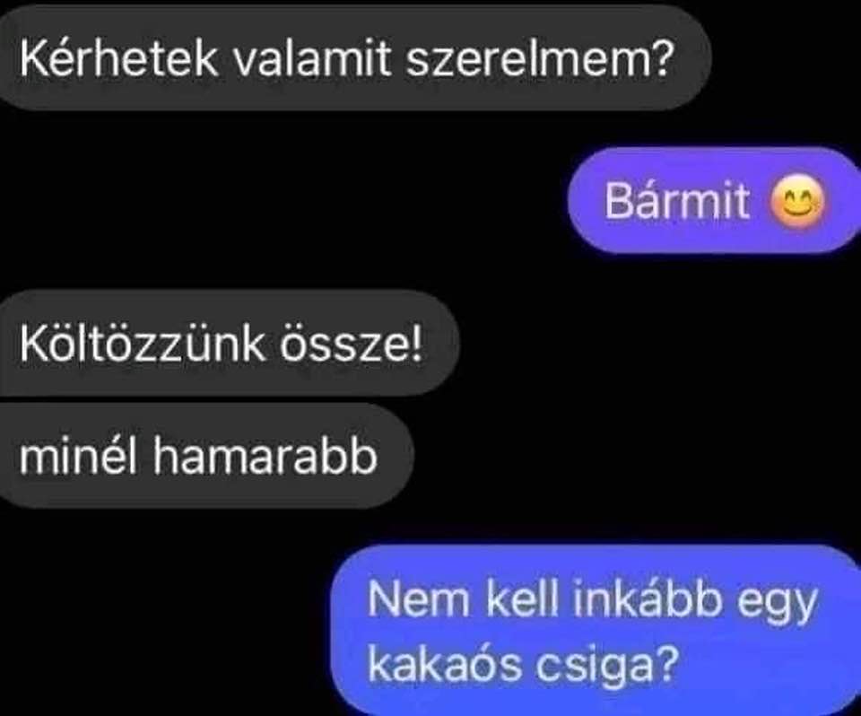Click the word 'Bármit' in the purple bubble

click(x=677, y=201)
